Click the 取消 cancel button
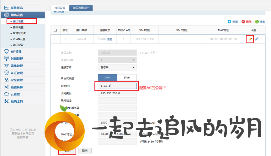The image size is (271, 156). pos(85,151)
